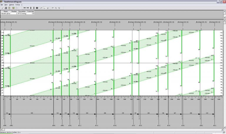This screenshot has height=134, width=226.
Task: Click the printer icon in the toolbar
Action: pos(6,8)
